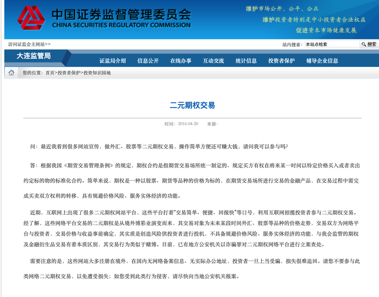The height and width of the screenshot is (297, 379).
Task: Click the home icon in breadcrumb bar
Action: (x=11, y=73)
